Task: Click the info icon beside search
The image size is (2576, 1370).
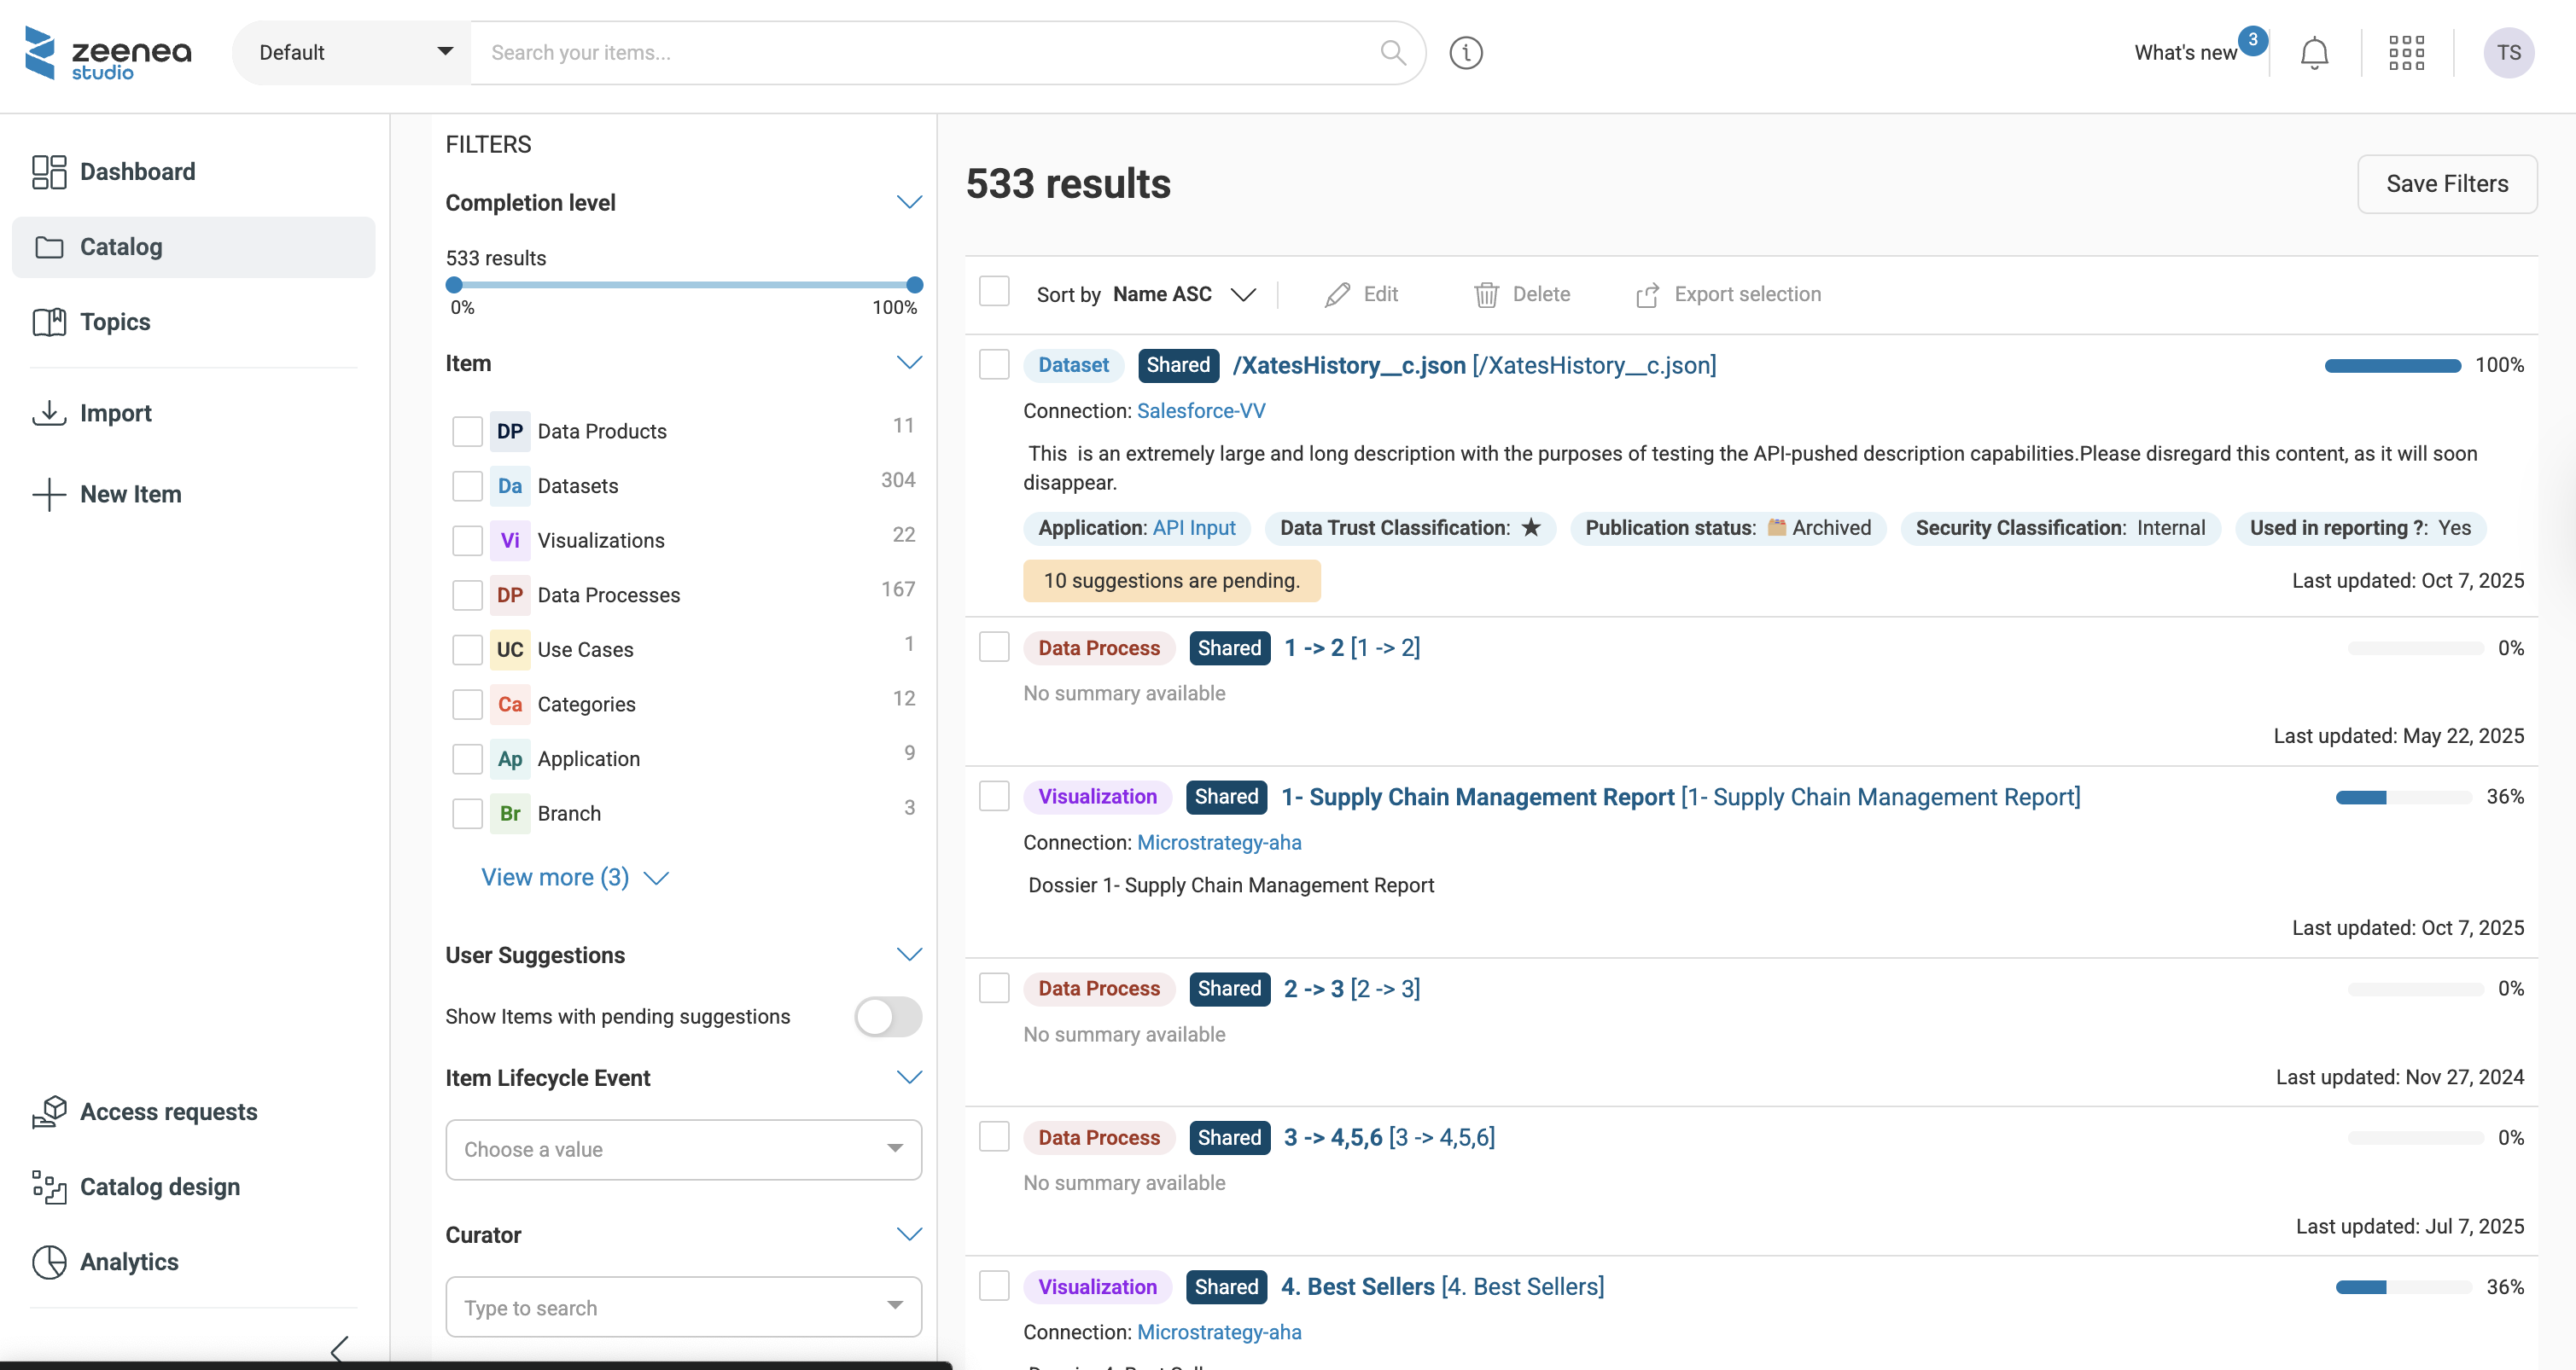Action: coord(1466,52)
